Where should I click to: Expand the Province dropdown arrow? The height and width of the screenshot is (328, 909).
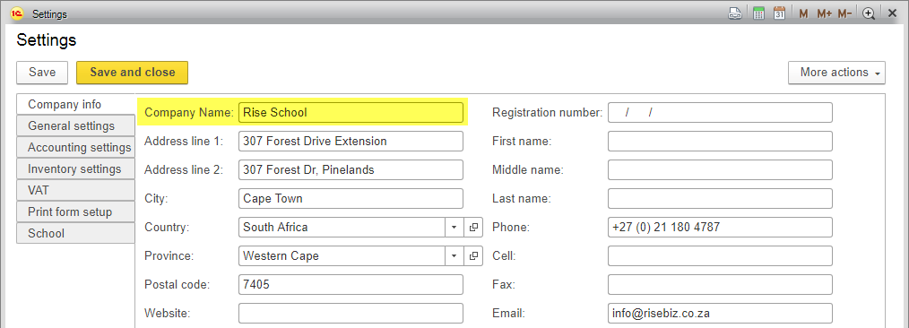[454, 255]
